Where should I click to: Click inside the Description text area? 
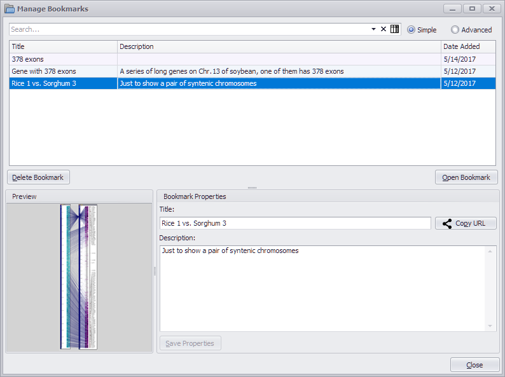pos(322,287)
